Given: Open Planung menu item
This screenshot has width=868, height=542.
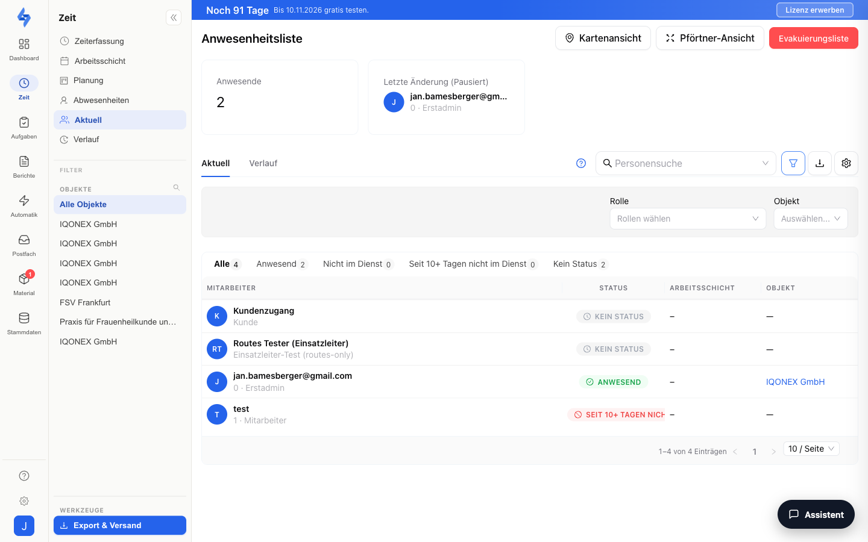Looking at the screenshot, I should point(120,80).
